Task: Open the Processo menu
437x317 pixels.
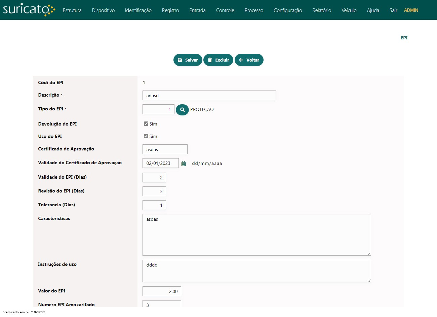Action: [x=254, y=10]
